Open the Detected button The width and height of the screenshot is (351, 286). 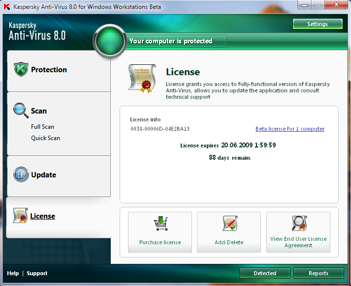[x=265, y=273]
